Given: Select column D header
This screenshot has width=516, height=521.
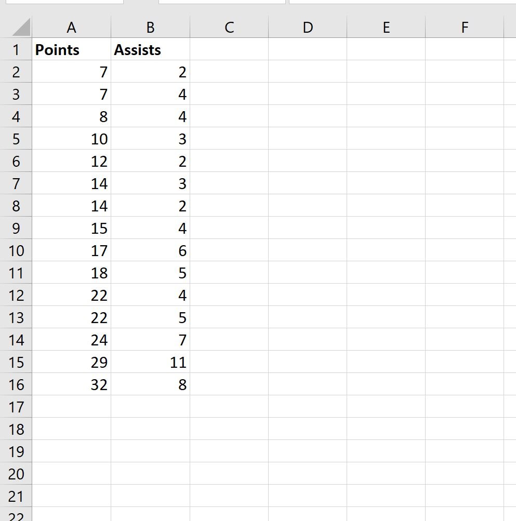Looking at the screenshot, I should [x=308, y=27].
